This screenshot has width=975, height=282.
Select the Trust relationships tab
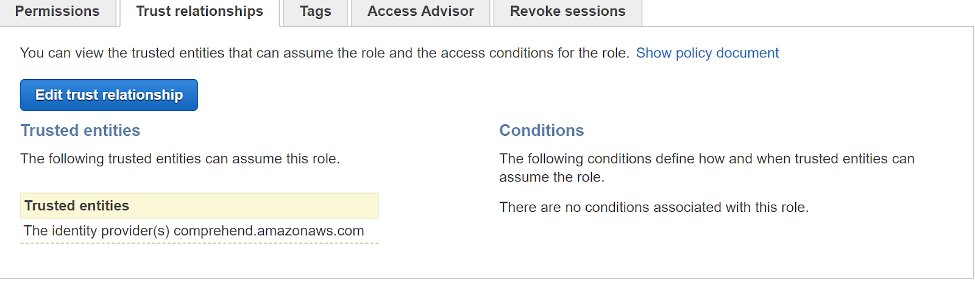pyautogui.click(x=199, y=12)
